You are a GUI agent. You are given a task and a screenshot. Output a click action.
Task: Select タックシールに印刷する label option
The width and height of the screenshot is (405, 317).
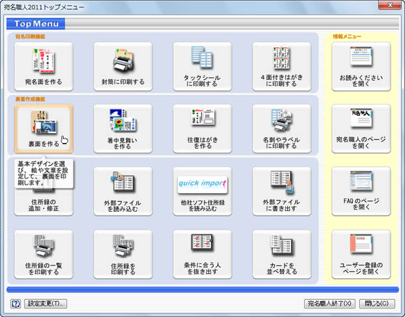[x=202, y=67]
